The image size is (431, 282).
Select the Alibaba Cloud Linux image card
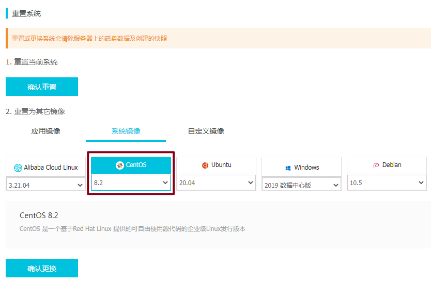point(45,167)
